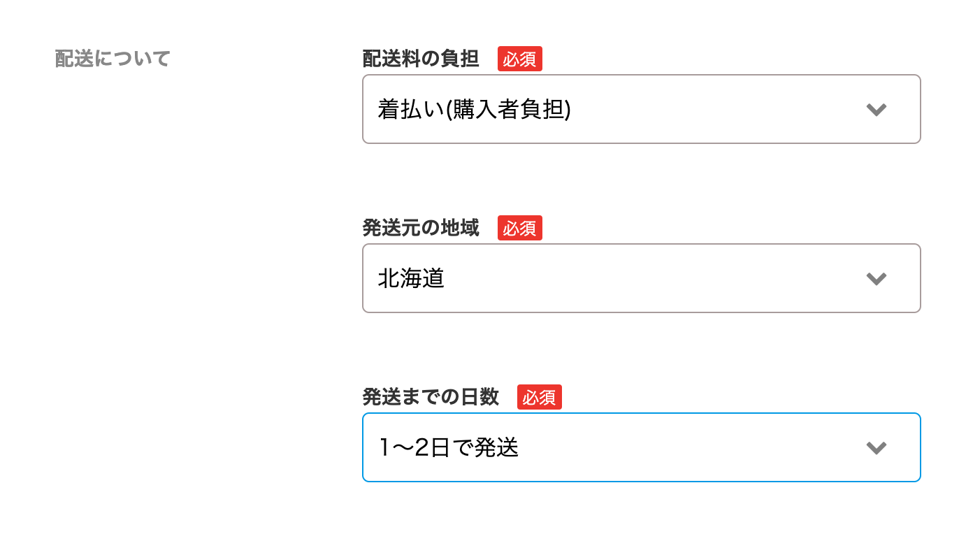Screen dimensions: 959x534
Task: Click the red 必須 badge next to 配送料の負担
Action: point(520,59)
